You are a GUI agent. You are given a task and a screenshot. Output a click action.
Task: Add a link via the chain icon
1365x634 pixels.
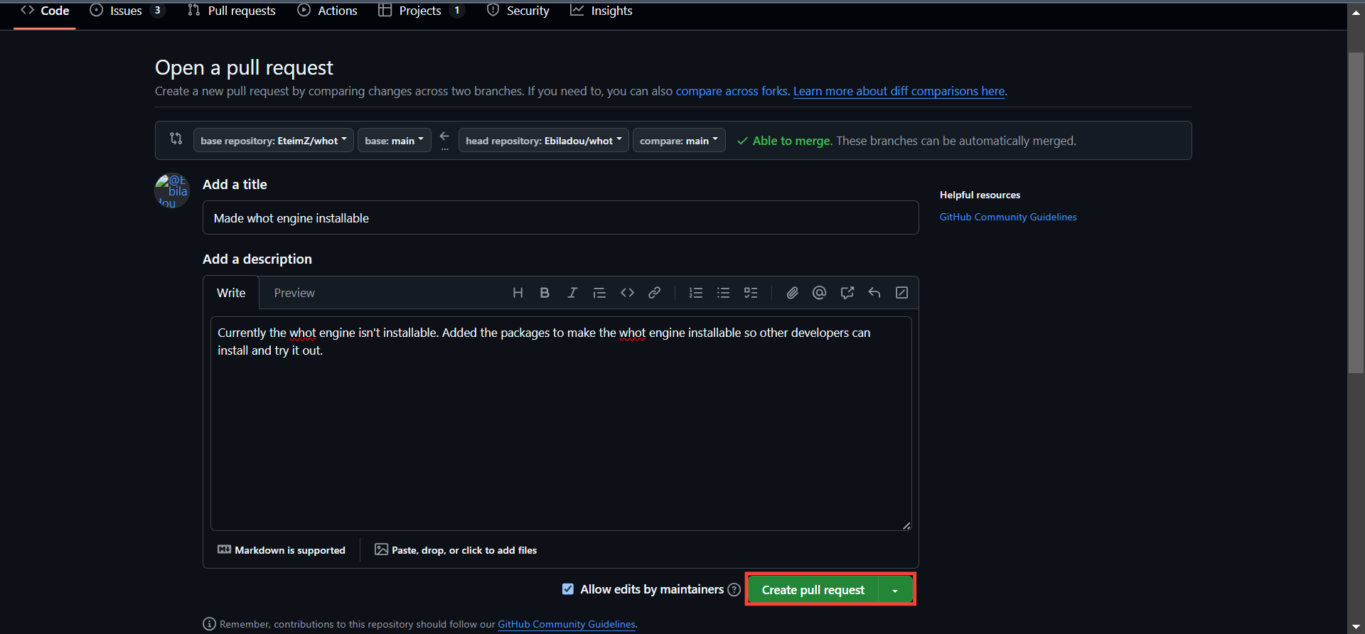654,293
